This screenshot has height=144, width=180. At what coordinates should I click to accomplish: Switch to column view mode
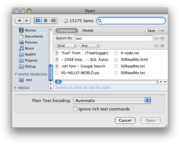pos(53,21)
